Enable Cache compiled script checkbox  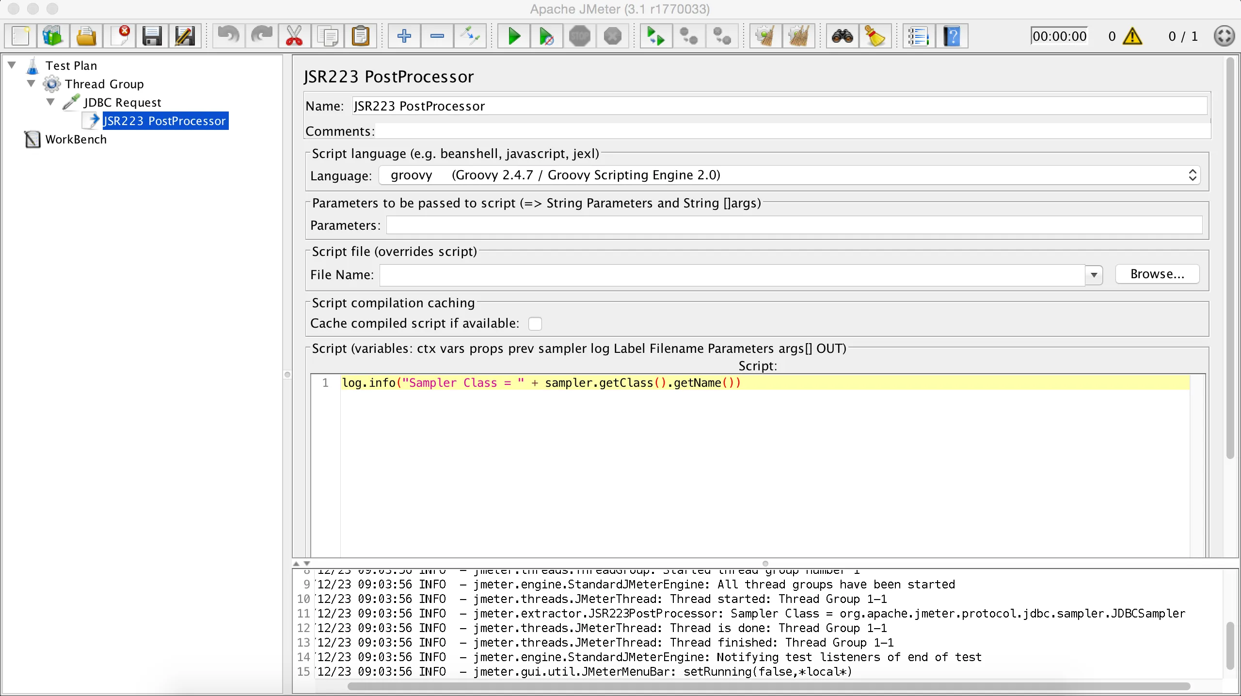tap(535, 323)
